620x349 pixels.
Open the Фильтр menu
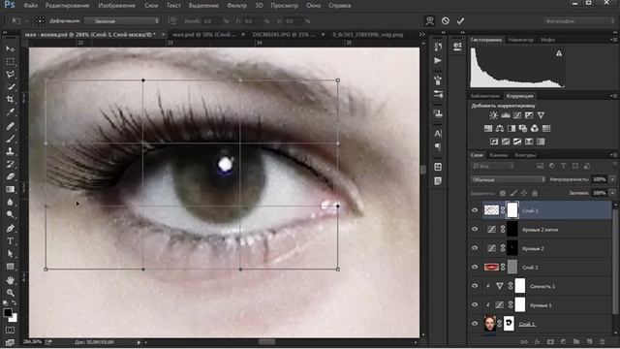click(236, 6)
